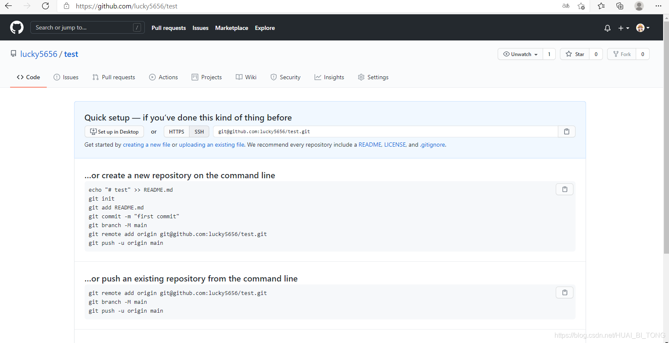Toggle clone URL to HTTPS
Image resolution: width=669 pixels, height=343 pixels.
click(176, 131)
